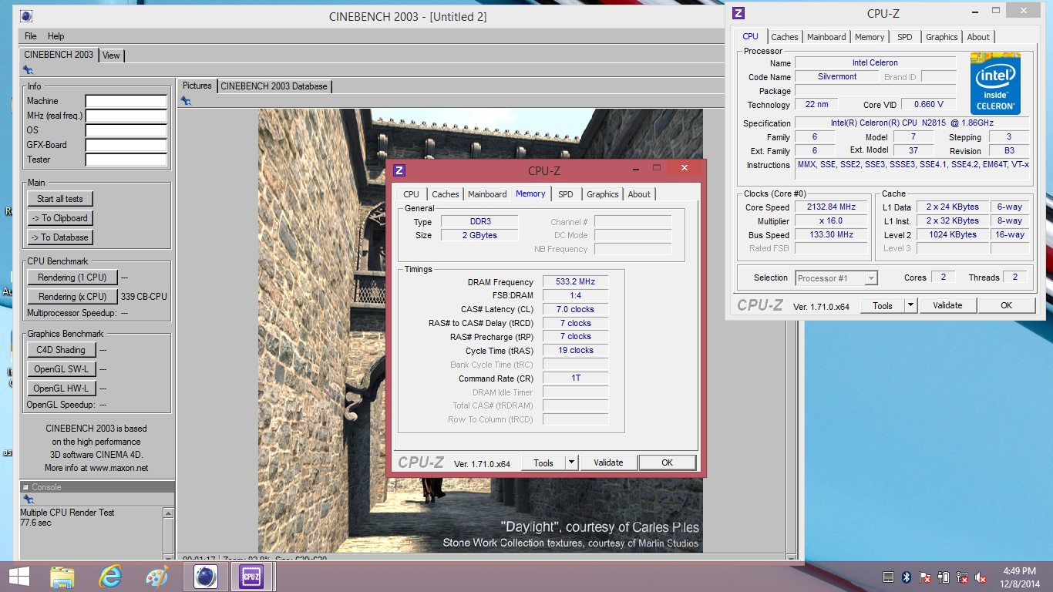
Task: Launch Internet Explorer from the taskbar
Action: pos(110,577)
